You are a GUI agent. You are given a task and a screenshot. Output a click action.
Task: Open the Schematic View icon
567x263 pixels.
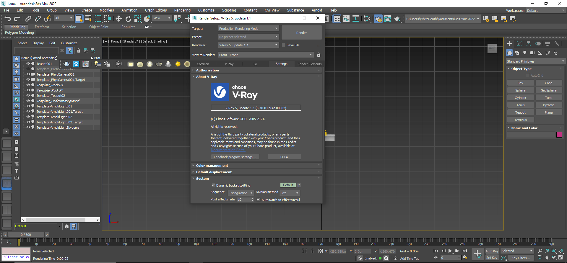(356, 19)
